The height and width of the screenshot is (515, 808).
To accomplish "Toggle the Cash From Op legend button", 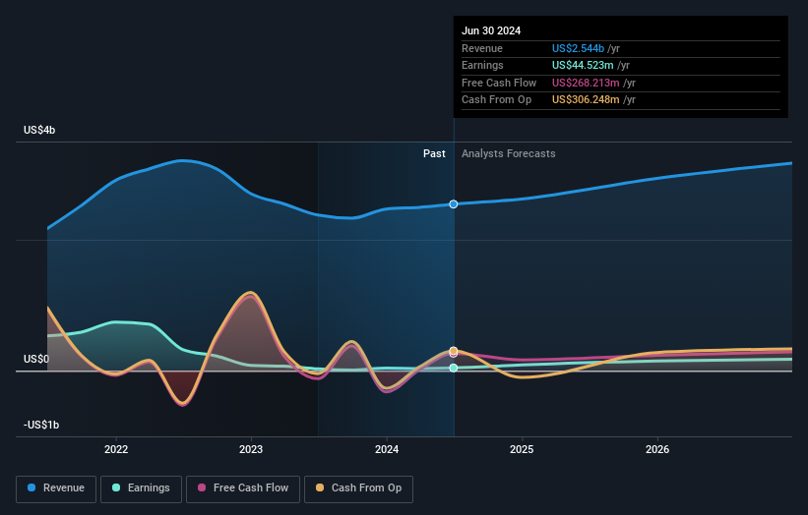I will pyautogui.click(x=358, y=488).
